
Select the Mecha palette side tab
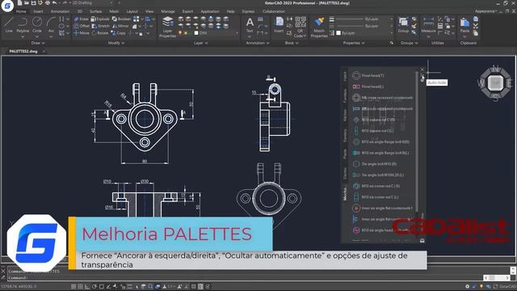coord(345,194)
